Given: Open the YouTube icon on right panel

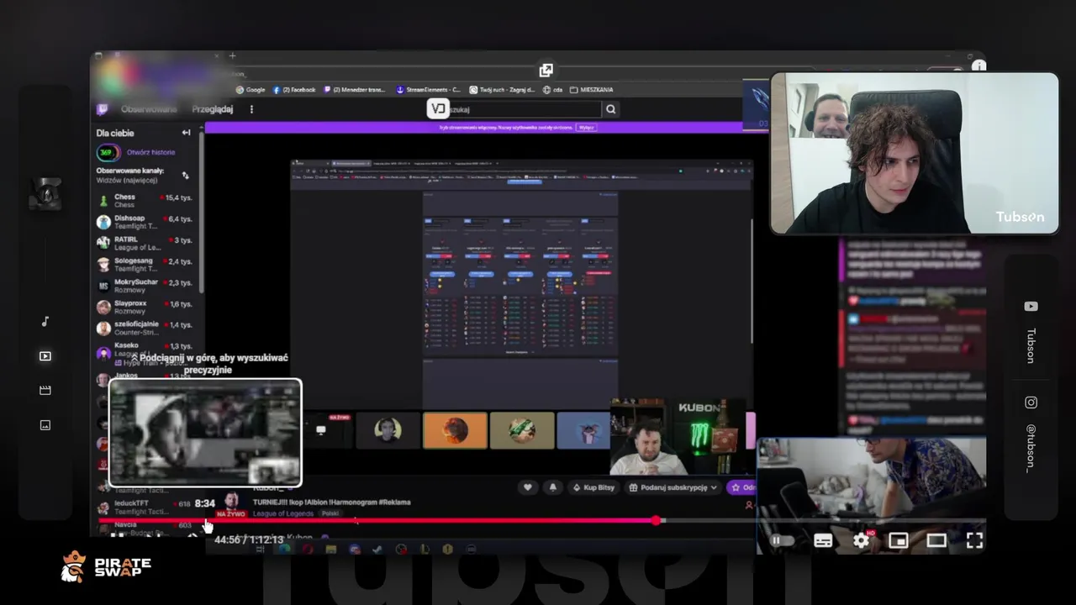Looking at the screenshot, I should (x=1031, y=307).
